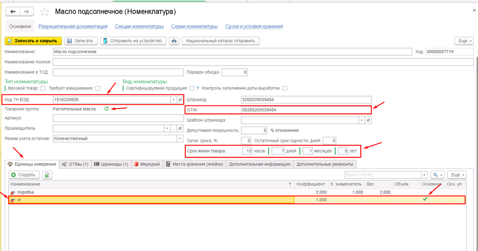The image size is (478, 251).
Task: Open Шаблон штрихкода item with the open icon
Action: (368, 120)
